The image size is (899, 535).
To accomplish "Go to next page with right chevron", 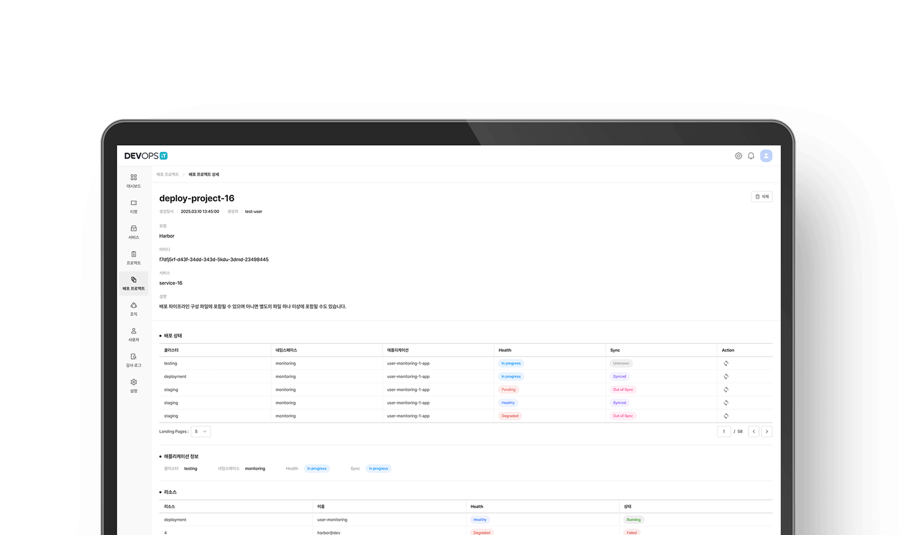I will (x=767, y=431).
